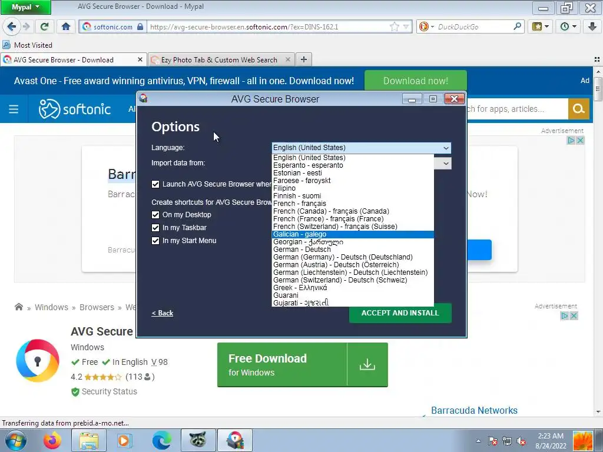This screenshot has height=452, width=603.
Task: Click the muted volume tray icon
Action: coord(521,441)
